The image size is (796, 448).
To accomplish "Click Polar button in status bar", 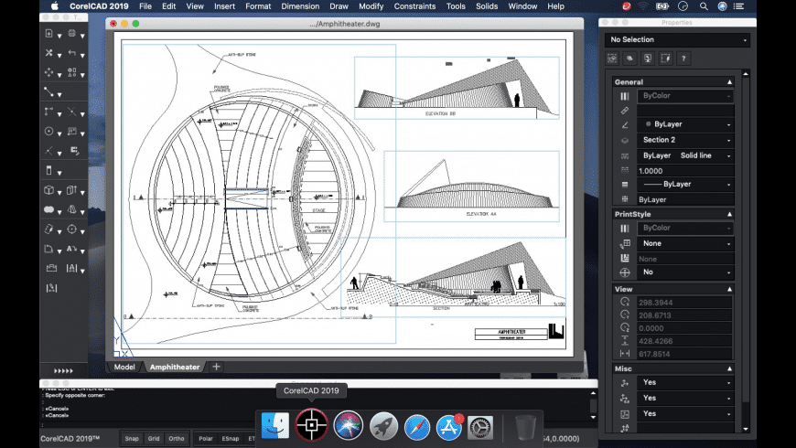I will 206,438.
